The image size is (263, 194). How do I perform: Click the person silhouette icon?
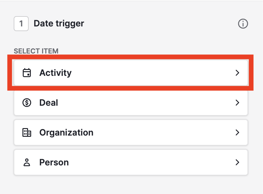point(27,162)
